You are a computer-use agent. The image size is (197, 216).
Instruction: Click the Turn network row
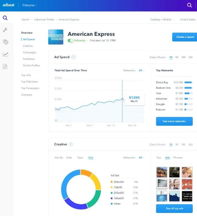click(x=174, y=93)
